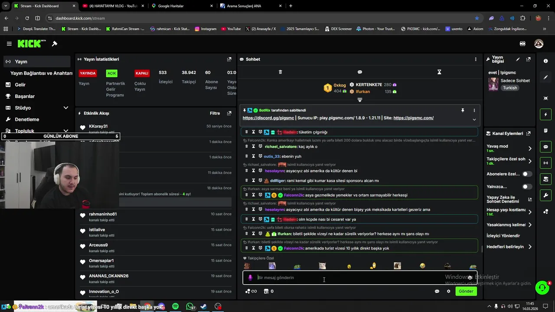555x312 pixels.
Task: Edit Yayın bilgisi with pencil icon
Action: pyautogui.click(x=518, y=59)
